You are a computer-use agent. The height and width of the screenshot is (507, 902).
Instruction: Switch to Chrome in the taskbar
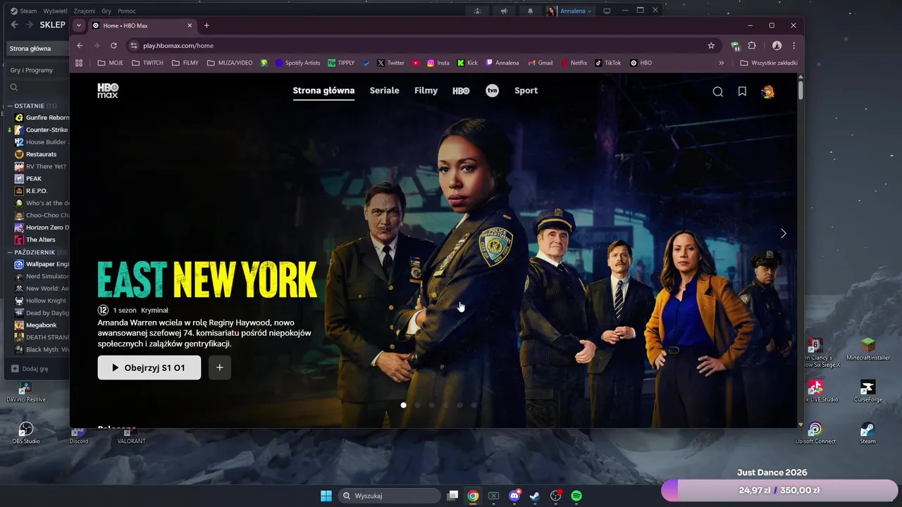pyautogui.click(x=473, y=496)
